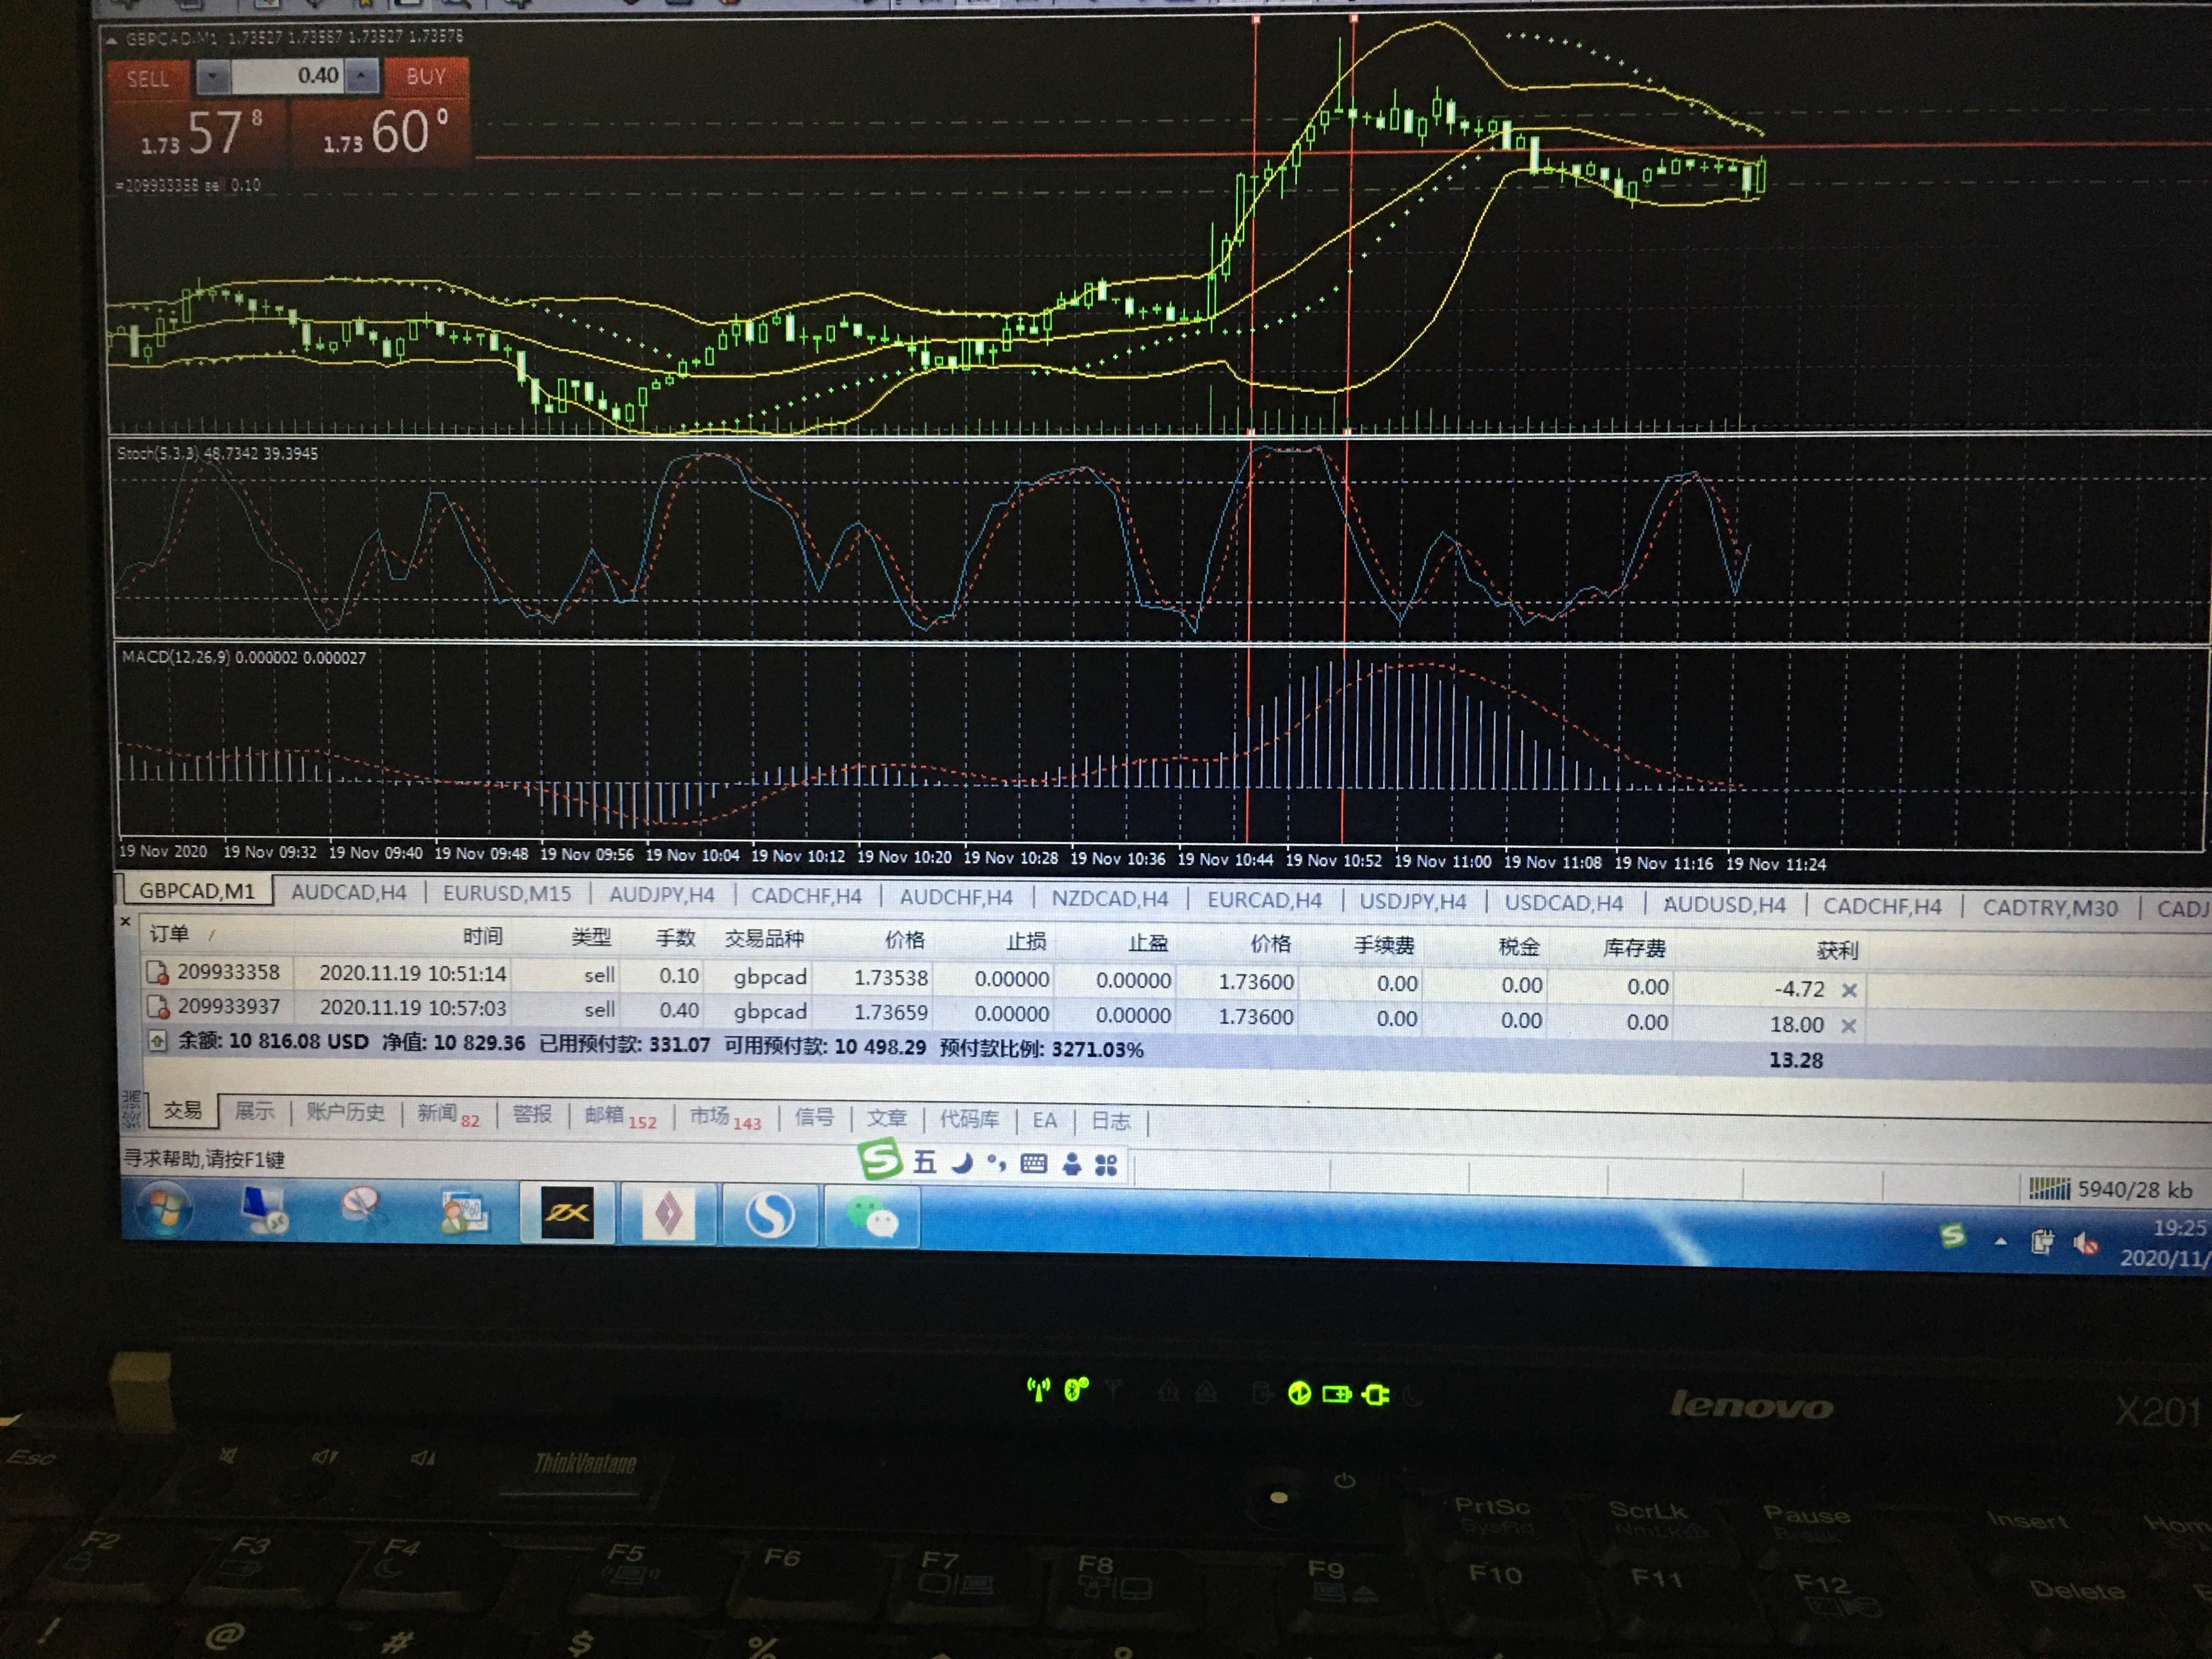Image resolution: width=2212 pixels, height=1659 pixels.
Task: Switch to the AUDCAD,H4 chart tab
Action: (348, 892)
